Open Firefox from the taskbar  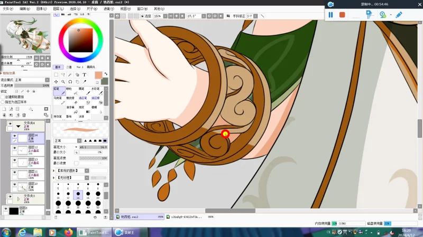pos(68,232)
